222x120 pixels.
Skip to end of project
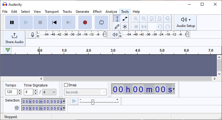[69, 22]
